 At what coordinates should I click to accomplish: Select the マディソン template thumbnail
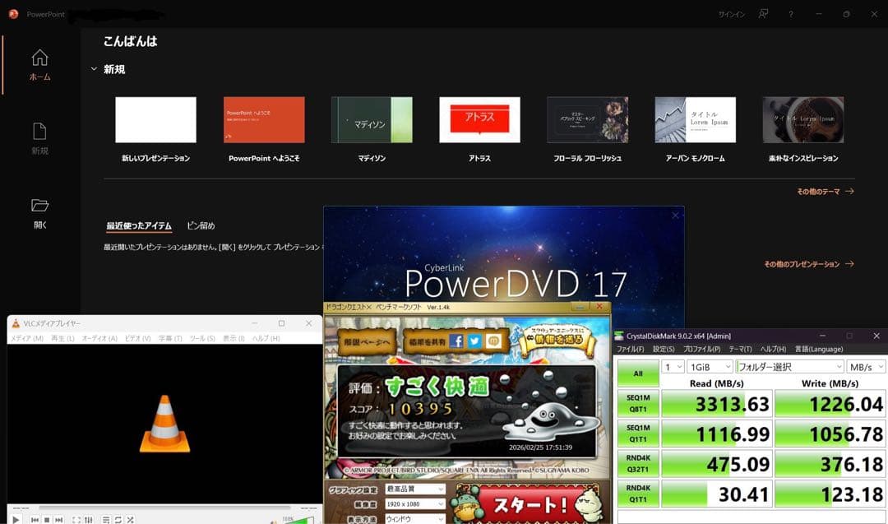pyautogui.click(x=372, y=119)
